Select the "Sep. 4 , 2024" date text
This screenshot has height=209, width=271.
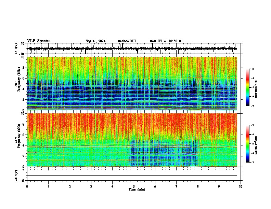click(x=95, y=41)
